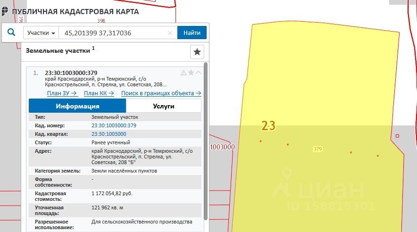417x232 pixels.
Task: Clear the search field with the X icon
Action: coord(170,33)
